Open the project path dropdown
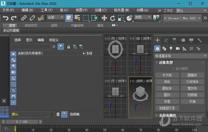Screen dimensions: 208x132 pos(182,18)
